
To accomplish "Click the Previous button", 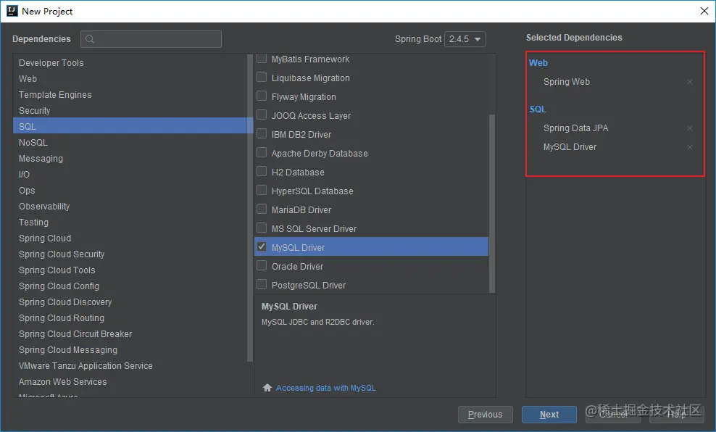I will tap(486, 415).
